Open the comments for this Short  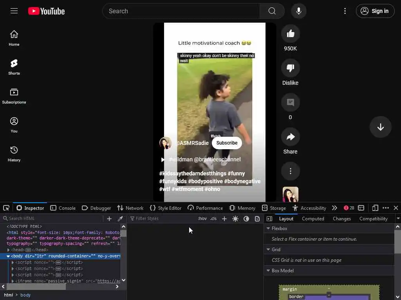pos(290,102)
